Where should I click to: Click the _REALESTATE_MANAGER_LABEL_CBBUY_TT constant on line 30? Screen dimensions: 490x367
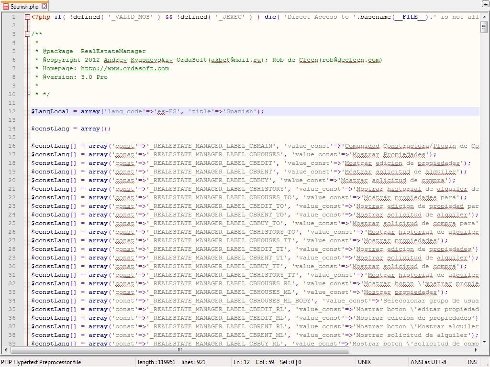click(x=215, y=266)
